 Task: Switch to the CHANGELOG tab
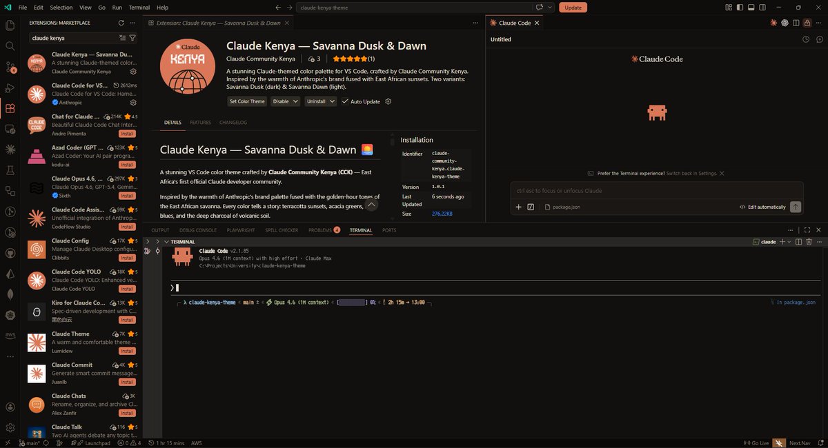pos(233,123)
